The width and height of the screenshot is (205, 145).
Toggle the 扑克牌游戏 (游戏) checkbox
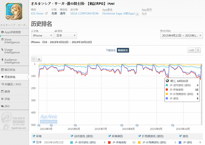140,136
